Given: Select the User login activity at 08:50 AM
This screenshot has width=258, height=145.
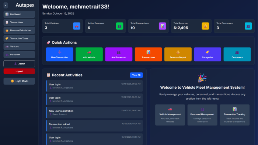Looking at the screenshot, I should pos(94,99).
